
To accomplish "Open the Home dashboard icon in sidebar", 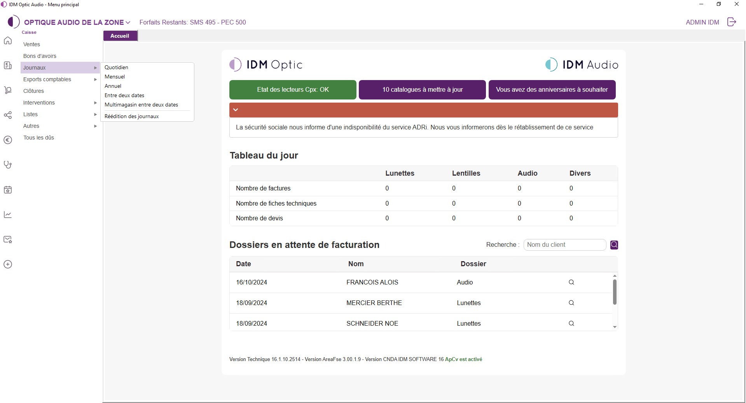I will 8,40.
